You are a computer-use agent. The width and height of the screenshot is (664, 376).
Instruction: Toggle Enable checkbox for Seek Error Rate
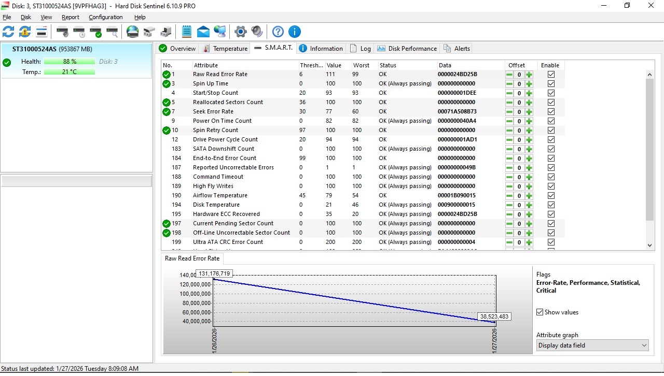tap(551, 112)
